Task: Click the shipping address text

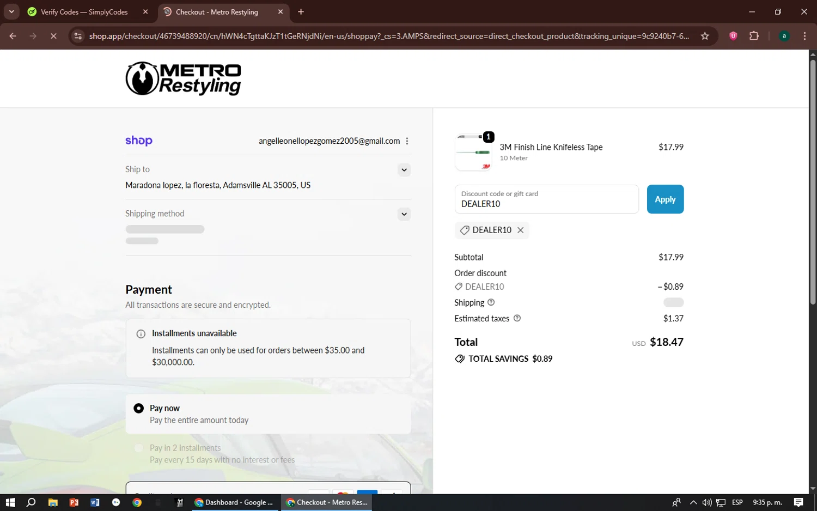Action: 218,185
